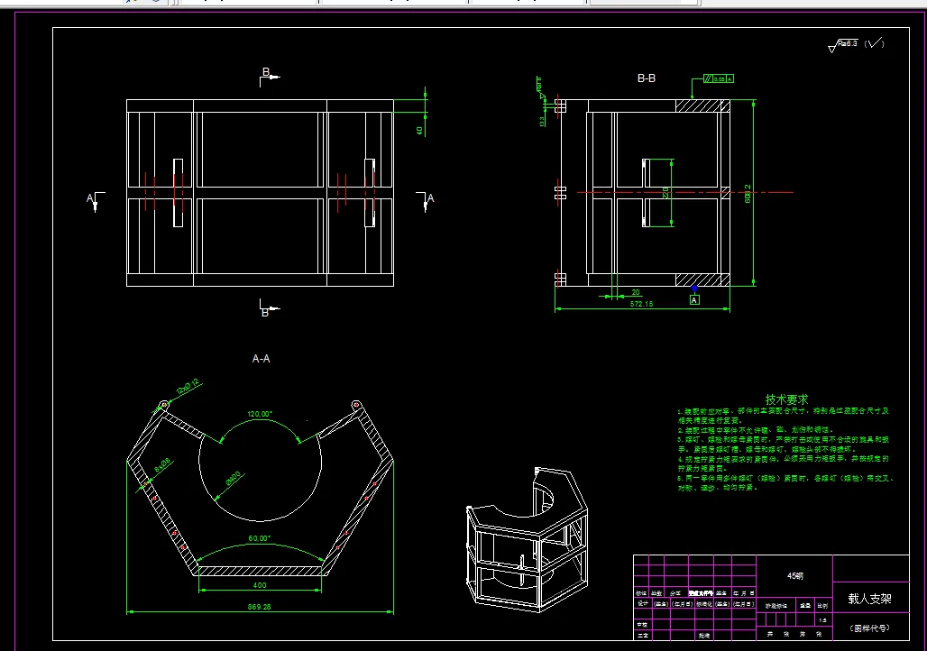Select the 20 dimension in B-B view

[x=636, y=292]
